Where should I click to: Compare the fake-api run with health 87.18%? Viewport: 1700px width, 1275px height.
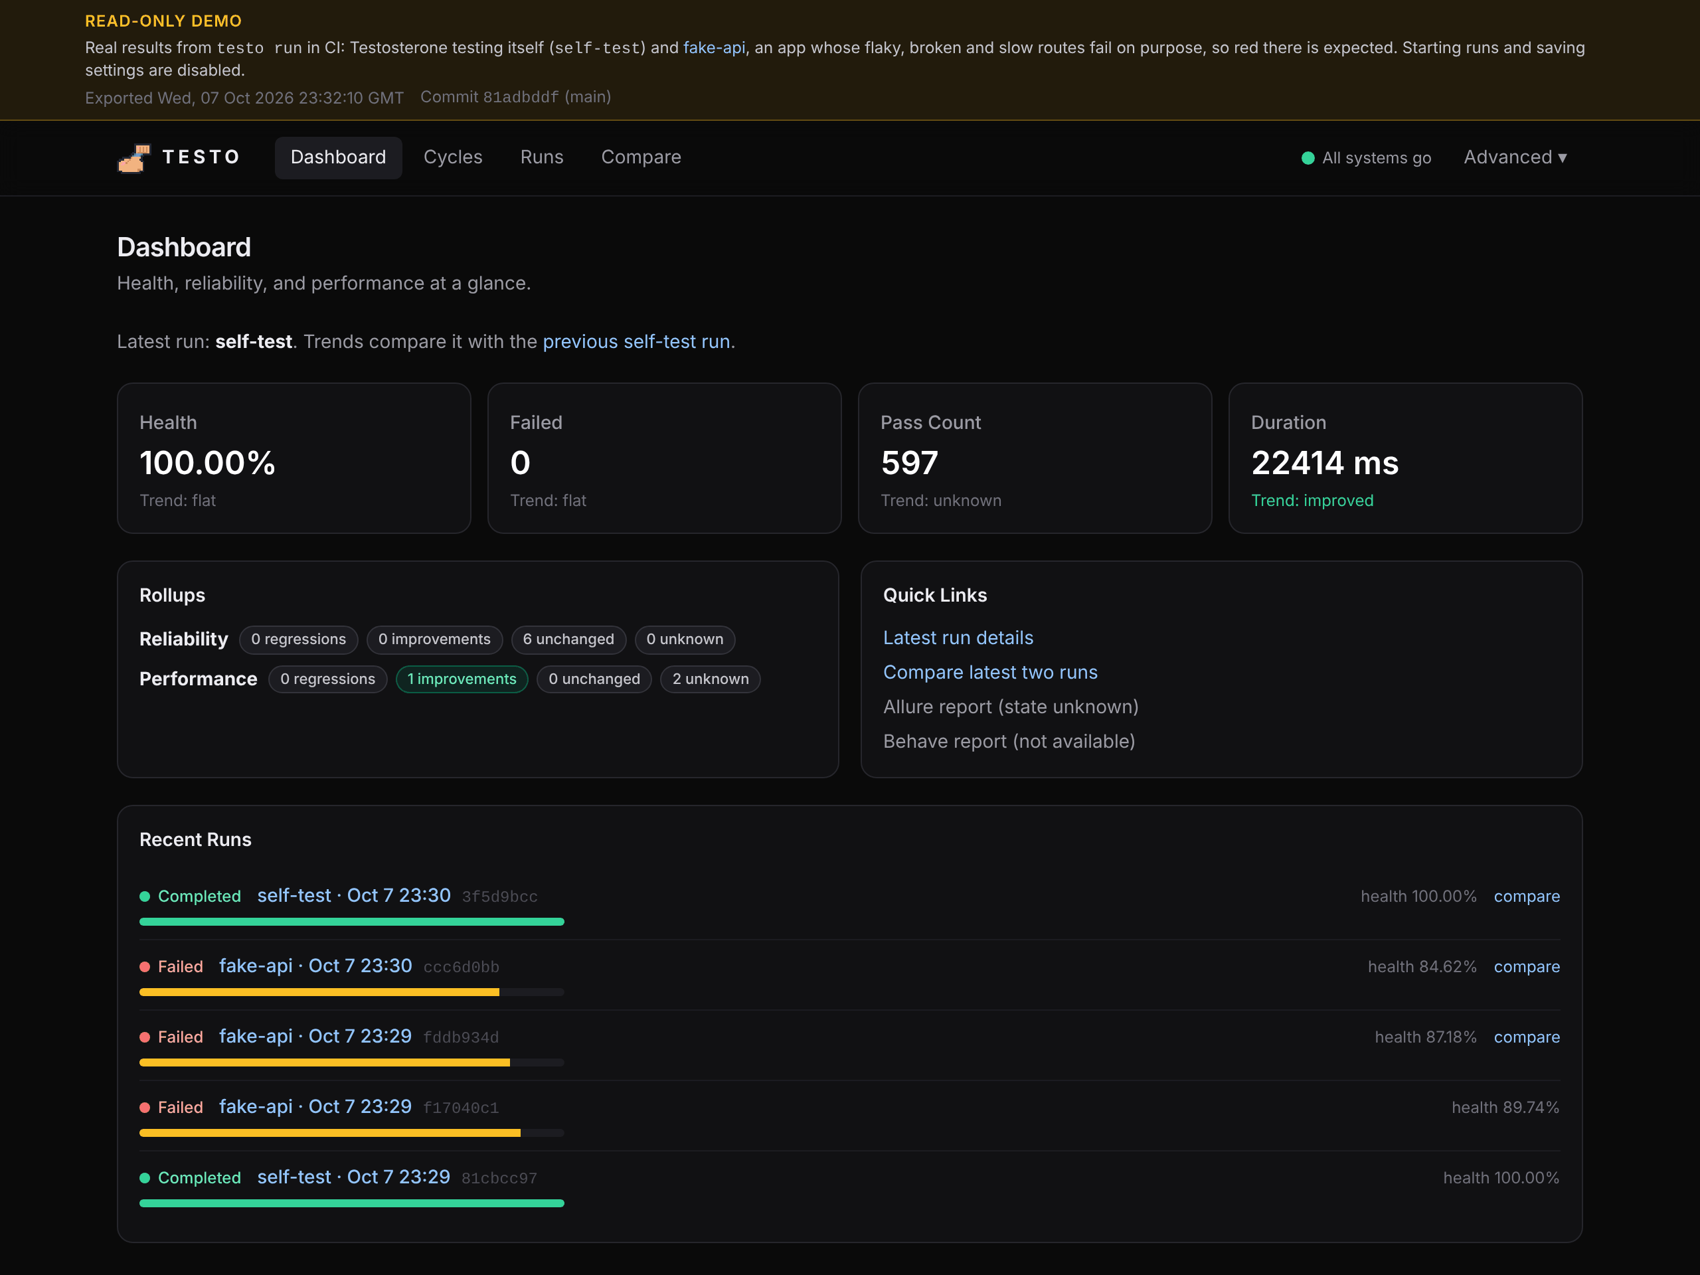pos(1526,1037)
